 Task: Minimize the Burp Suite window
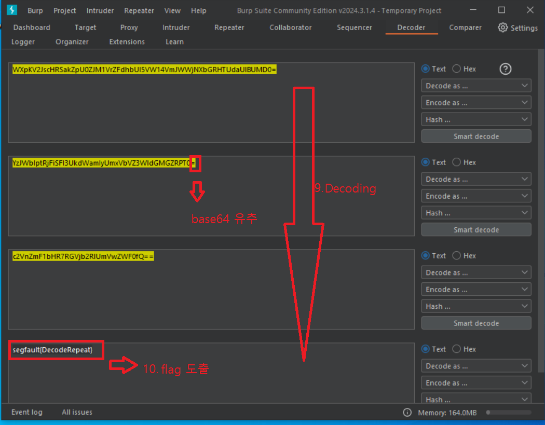pos(473,10)
